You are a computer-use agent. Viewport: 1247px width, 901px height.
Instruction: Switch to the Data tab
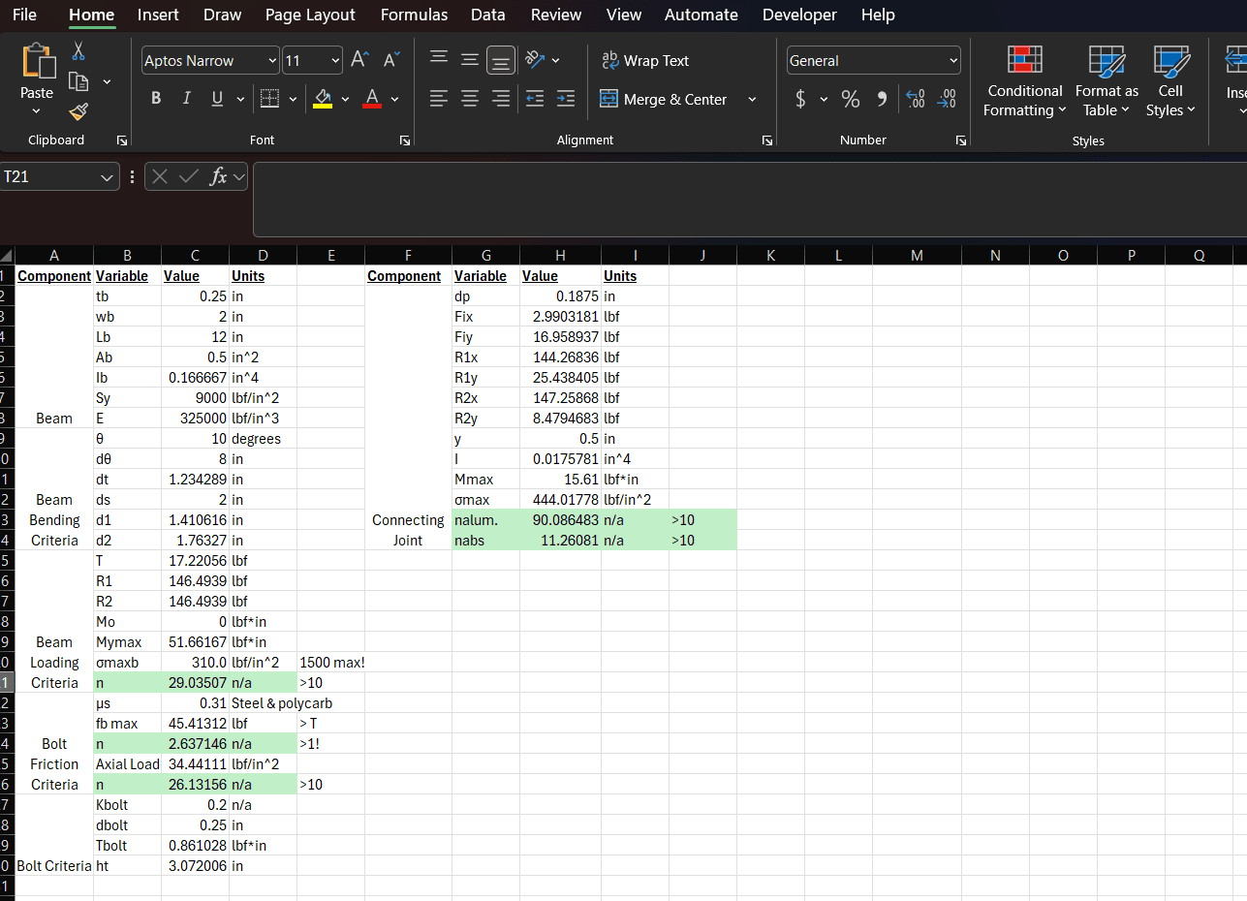(x=488, y=15)
